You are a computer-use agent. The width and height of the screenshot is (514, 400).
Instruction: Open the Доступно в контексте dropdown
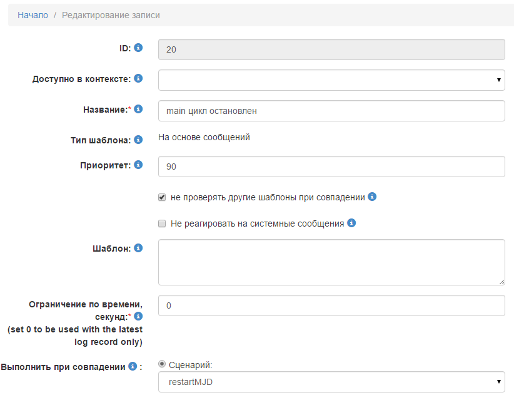(331, 79)
